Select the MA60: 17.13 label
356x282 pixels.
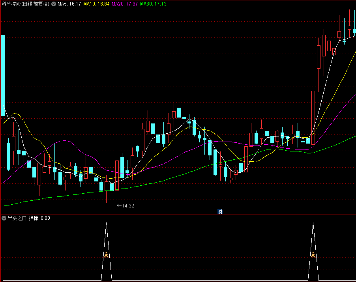tap(153, 4)
